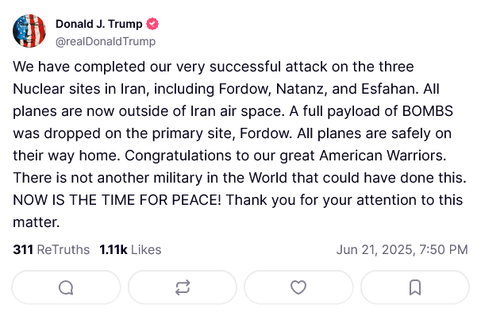Open the flag-painted profile avatar
This screenshot has height=316, width=481.
(29, 31)
